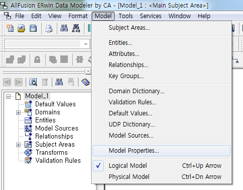This screenshot has height=190, width=243.
Task: Click the Entities item in model tree
Action: pyautogui.click(x=45, y=120)
